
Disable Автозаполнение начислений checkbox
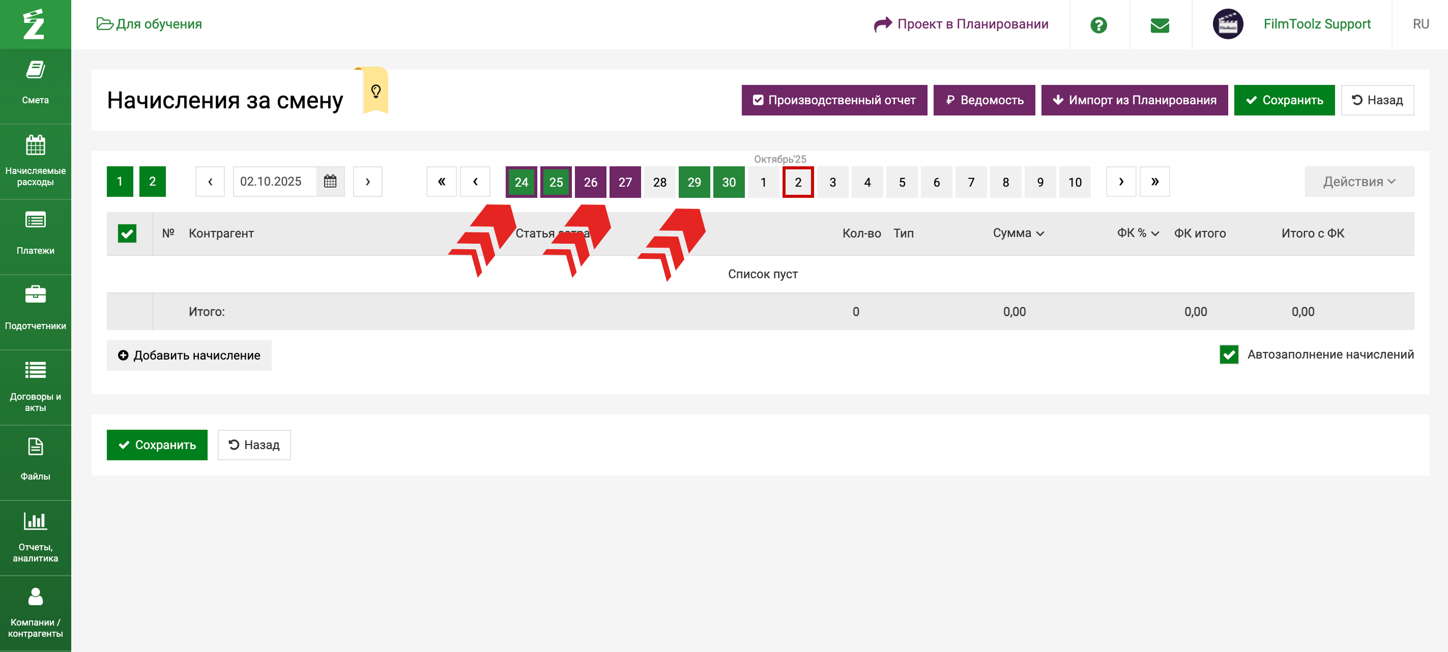coord(1229,354)
